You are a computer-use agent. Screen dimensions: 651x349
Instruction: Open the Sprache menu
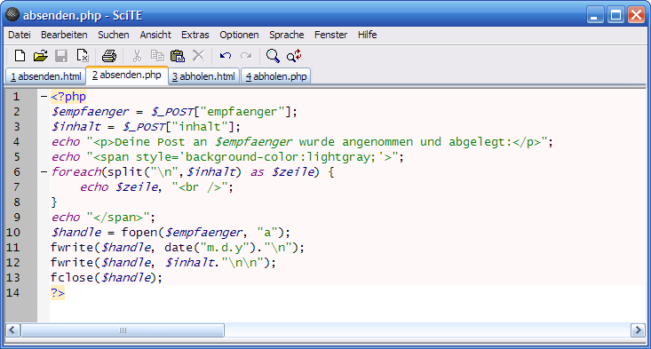[x=287, y=35]
